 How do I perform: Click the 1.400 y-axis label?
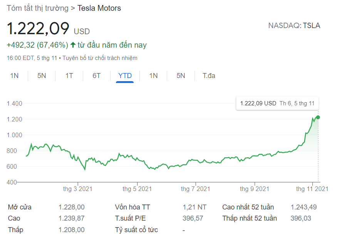tap(14, 103)
